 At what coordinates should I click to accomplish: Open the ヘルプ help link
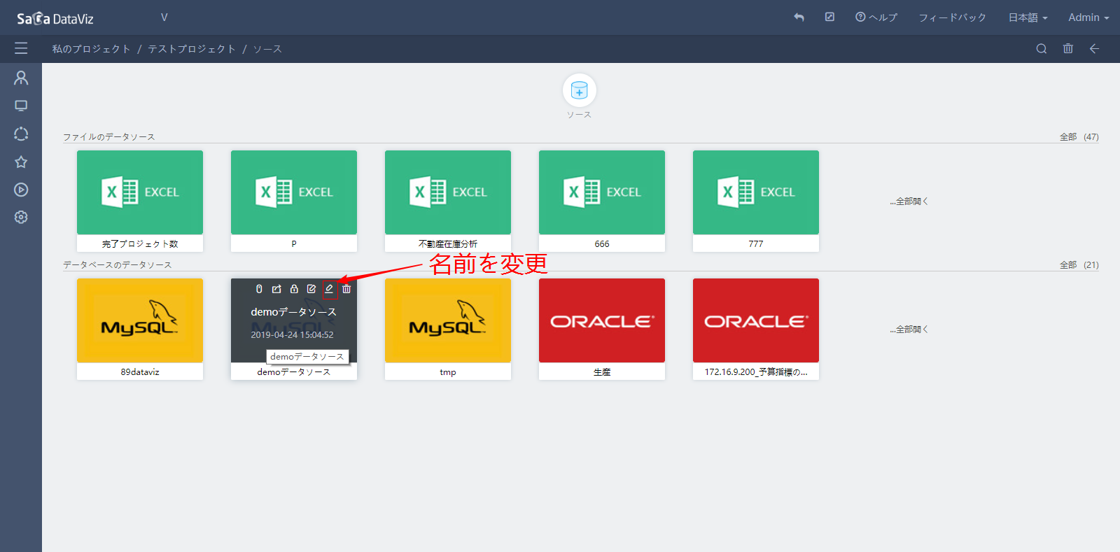(x=876, y=17)
